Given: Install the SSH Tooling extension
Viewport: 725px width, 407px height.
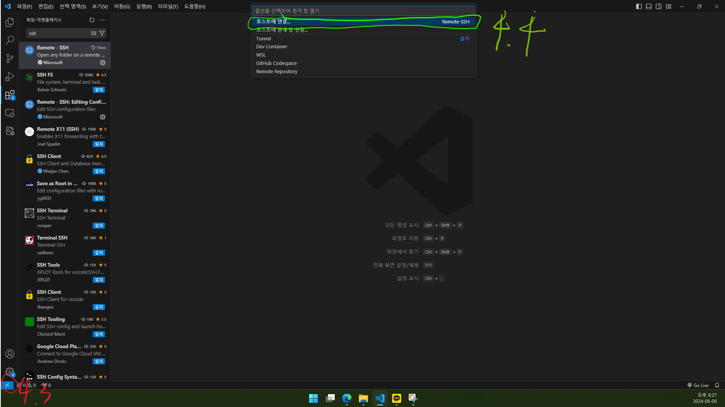Looking at the screenshot, I should (99, 334).
